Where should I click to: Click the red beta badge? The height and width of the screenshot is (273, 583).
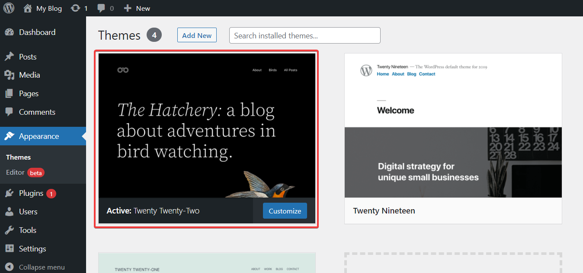pos(36,173)
